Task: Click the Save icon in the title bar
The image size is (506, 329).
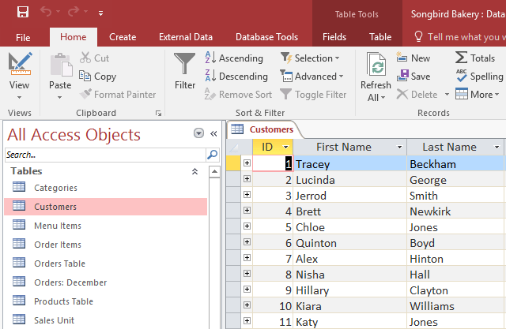Action: [22, 13]
